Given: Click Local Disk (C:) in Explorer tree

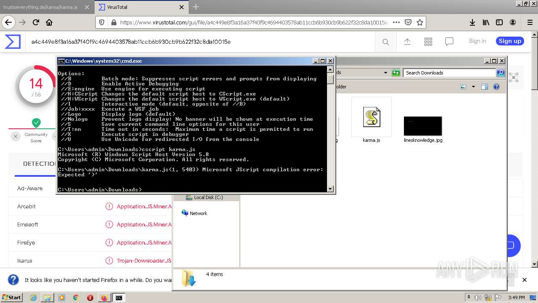Looking at the screenshot, I should coord(208,197).
